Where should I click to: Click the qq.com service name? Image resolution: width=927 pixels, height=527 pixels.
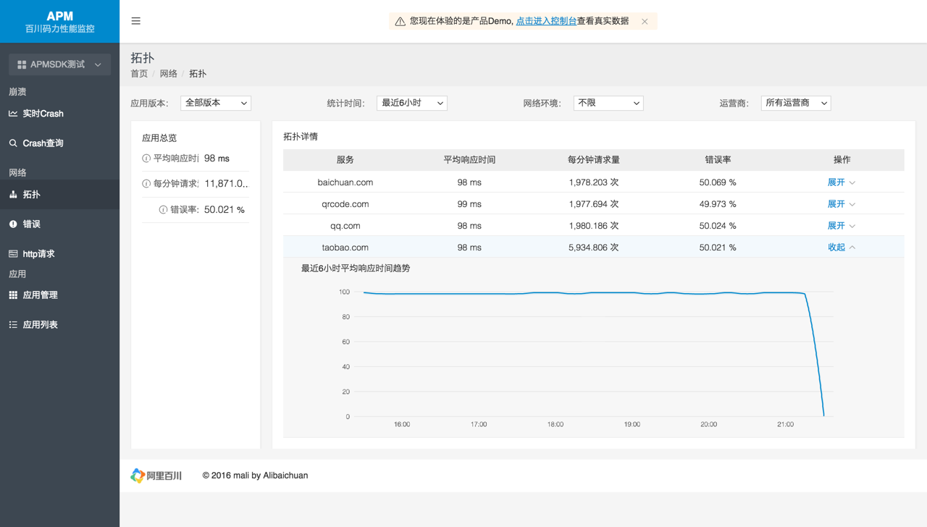pyautogui.click(x=345, y=226)
